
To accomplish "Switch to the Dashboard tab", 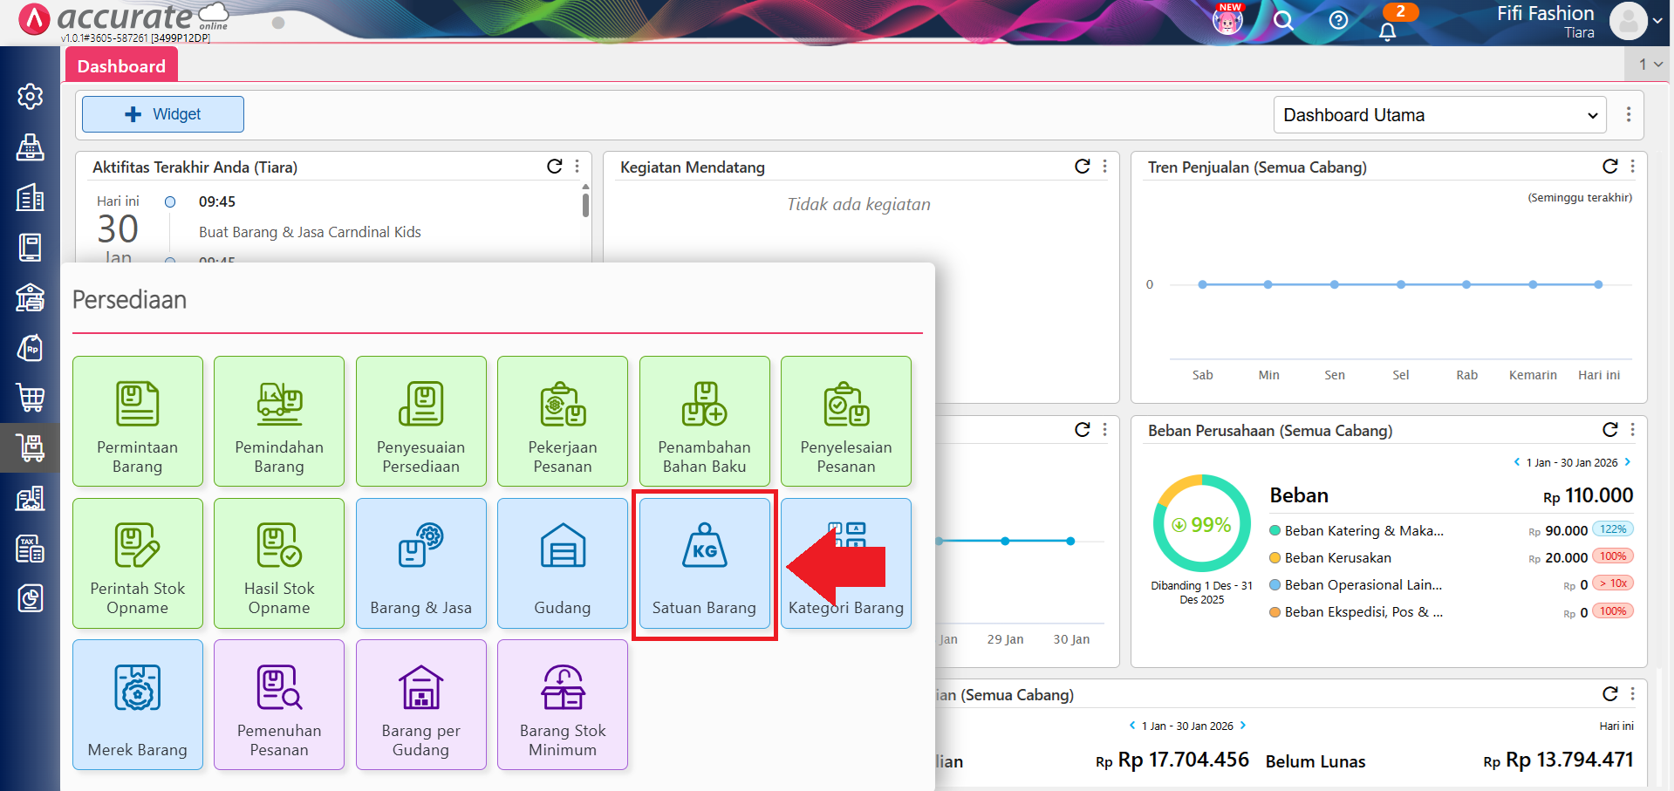I will pos(121,66).
